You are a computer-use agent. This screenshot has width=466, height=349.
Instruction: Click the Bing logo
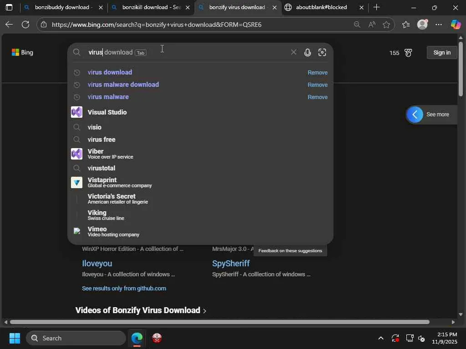pyautogui.click(x=22, y=53)
